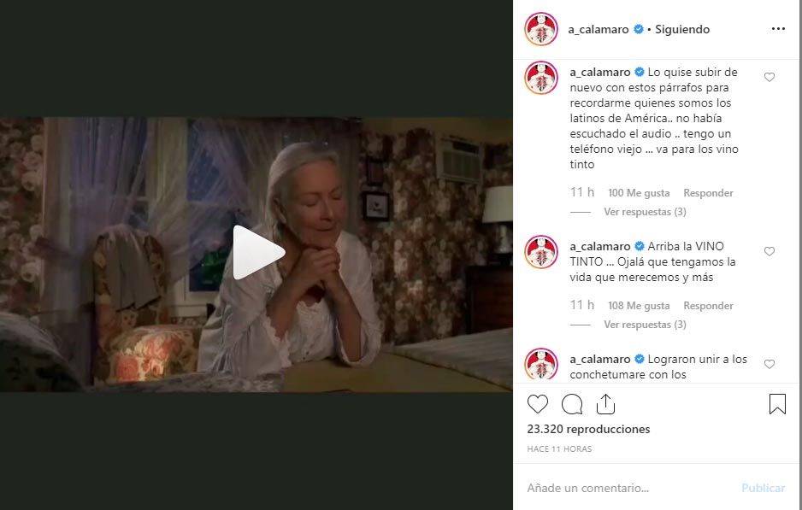Reply to the VINO TINTO comment via Responder
Viewport: 802px width, 510px height.
(709, 306)
